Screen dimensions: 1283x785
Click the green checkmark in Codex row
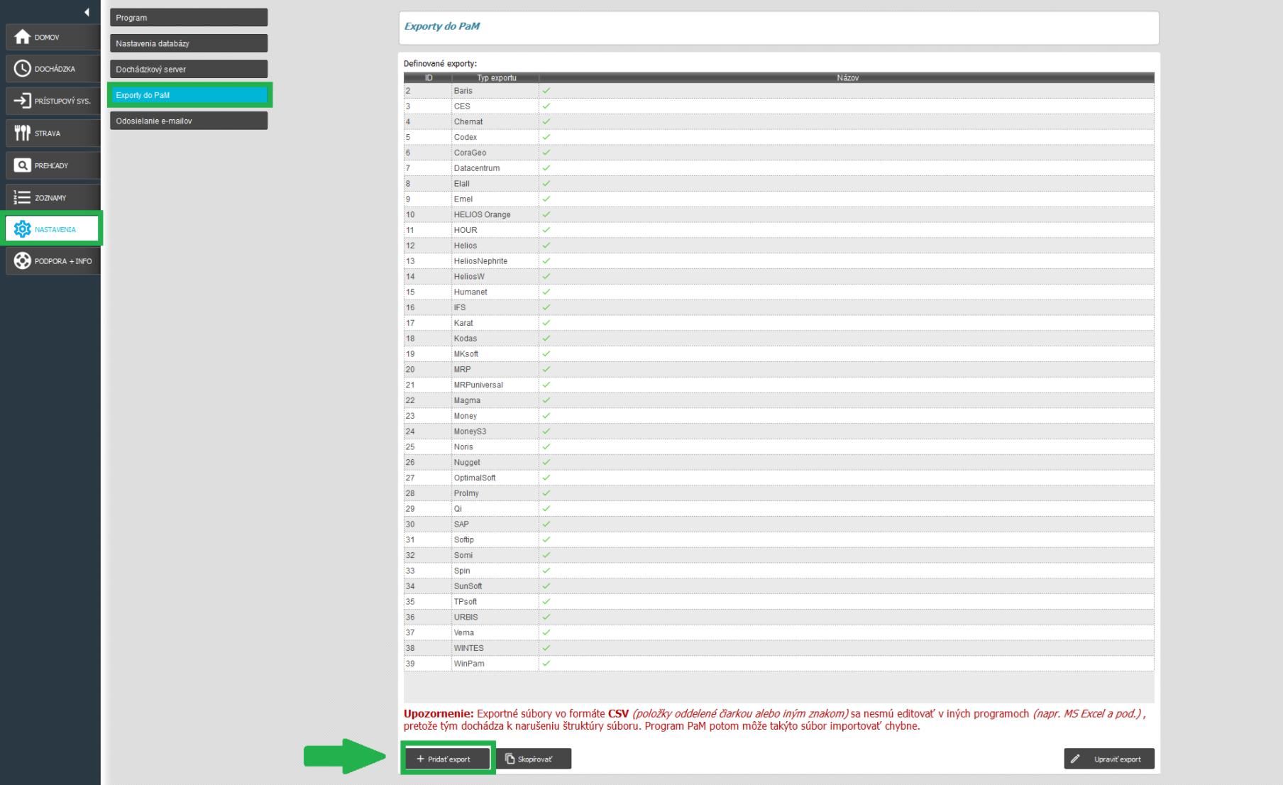[x=546, y=138]
